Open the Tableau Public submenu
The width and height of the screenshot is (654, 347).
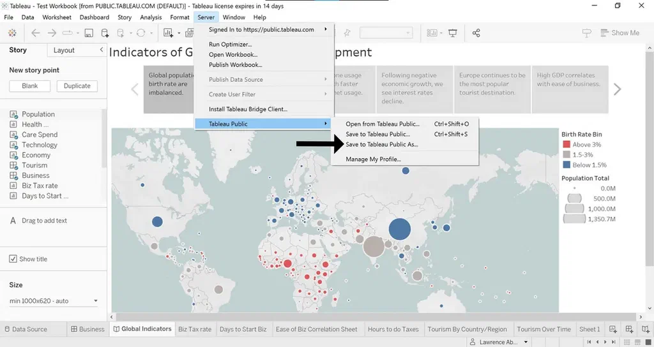[264, 124]
